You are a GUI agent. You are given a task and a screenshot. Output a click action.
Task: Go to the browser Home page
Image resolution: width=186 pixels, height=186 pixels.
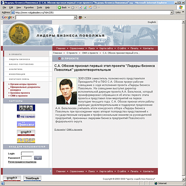[90, 7]
